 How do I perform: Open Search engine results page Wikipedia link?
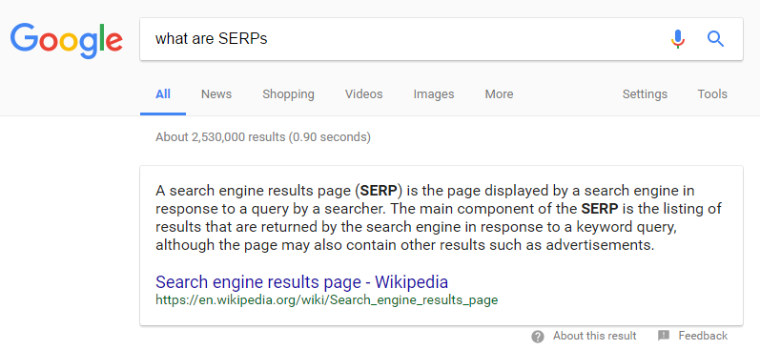click(301, 282)
